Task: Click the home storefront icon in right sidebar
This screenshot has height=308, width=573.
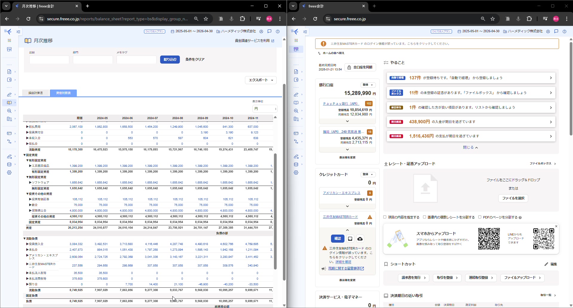Action: click(x=296, y=49)
